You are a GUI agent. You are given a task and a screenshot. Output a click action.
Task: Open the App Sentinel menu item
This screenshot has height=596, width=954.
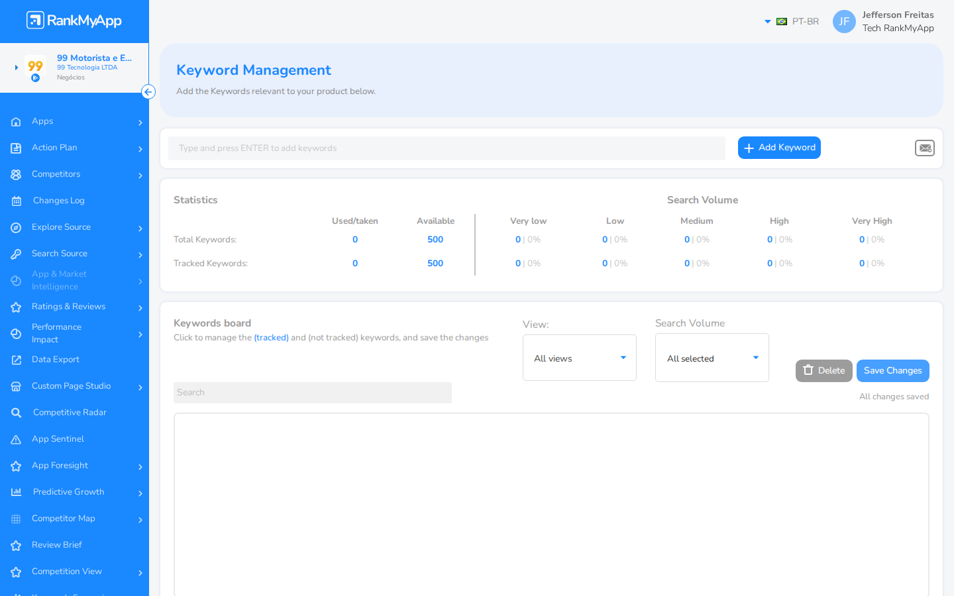point(58,439)
